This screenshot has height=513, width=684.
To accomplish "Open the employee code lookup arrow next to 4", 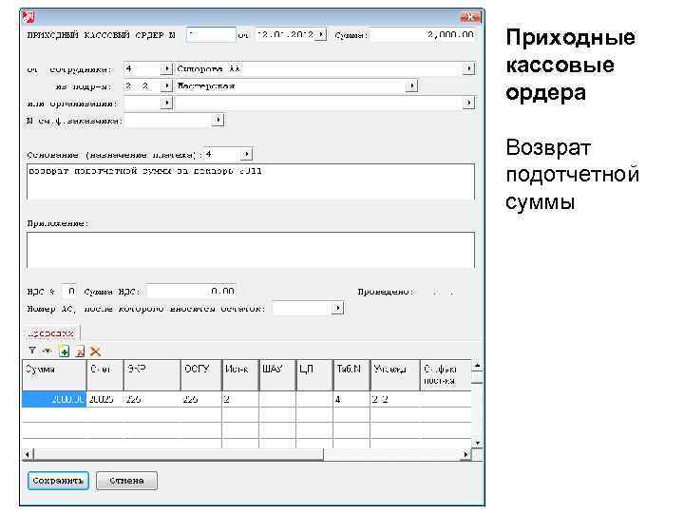I will 166,68.
